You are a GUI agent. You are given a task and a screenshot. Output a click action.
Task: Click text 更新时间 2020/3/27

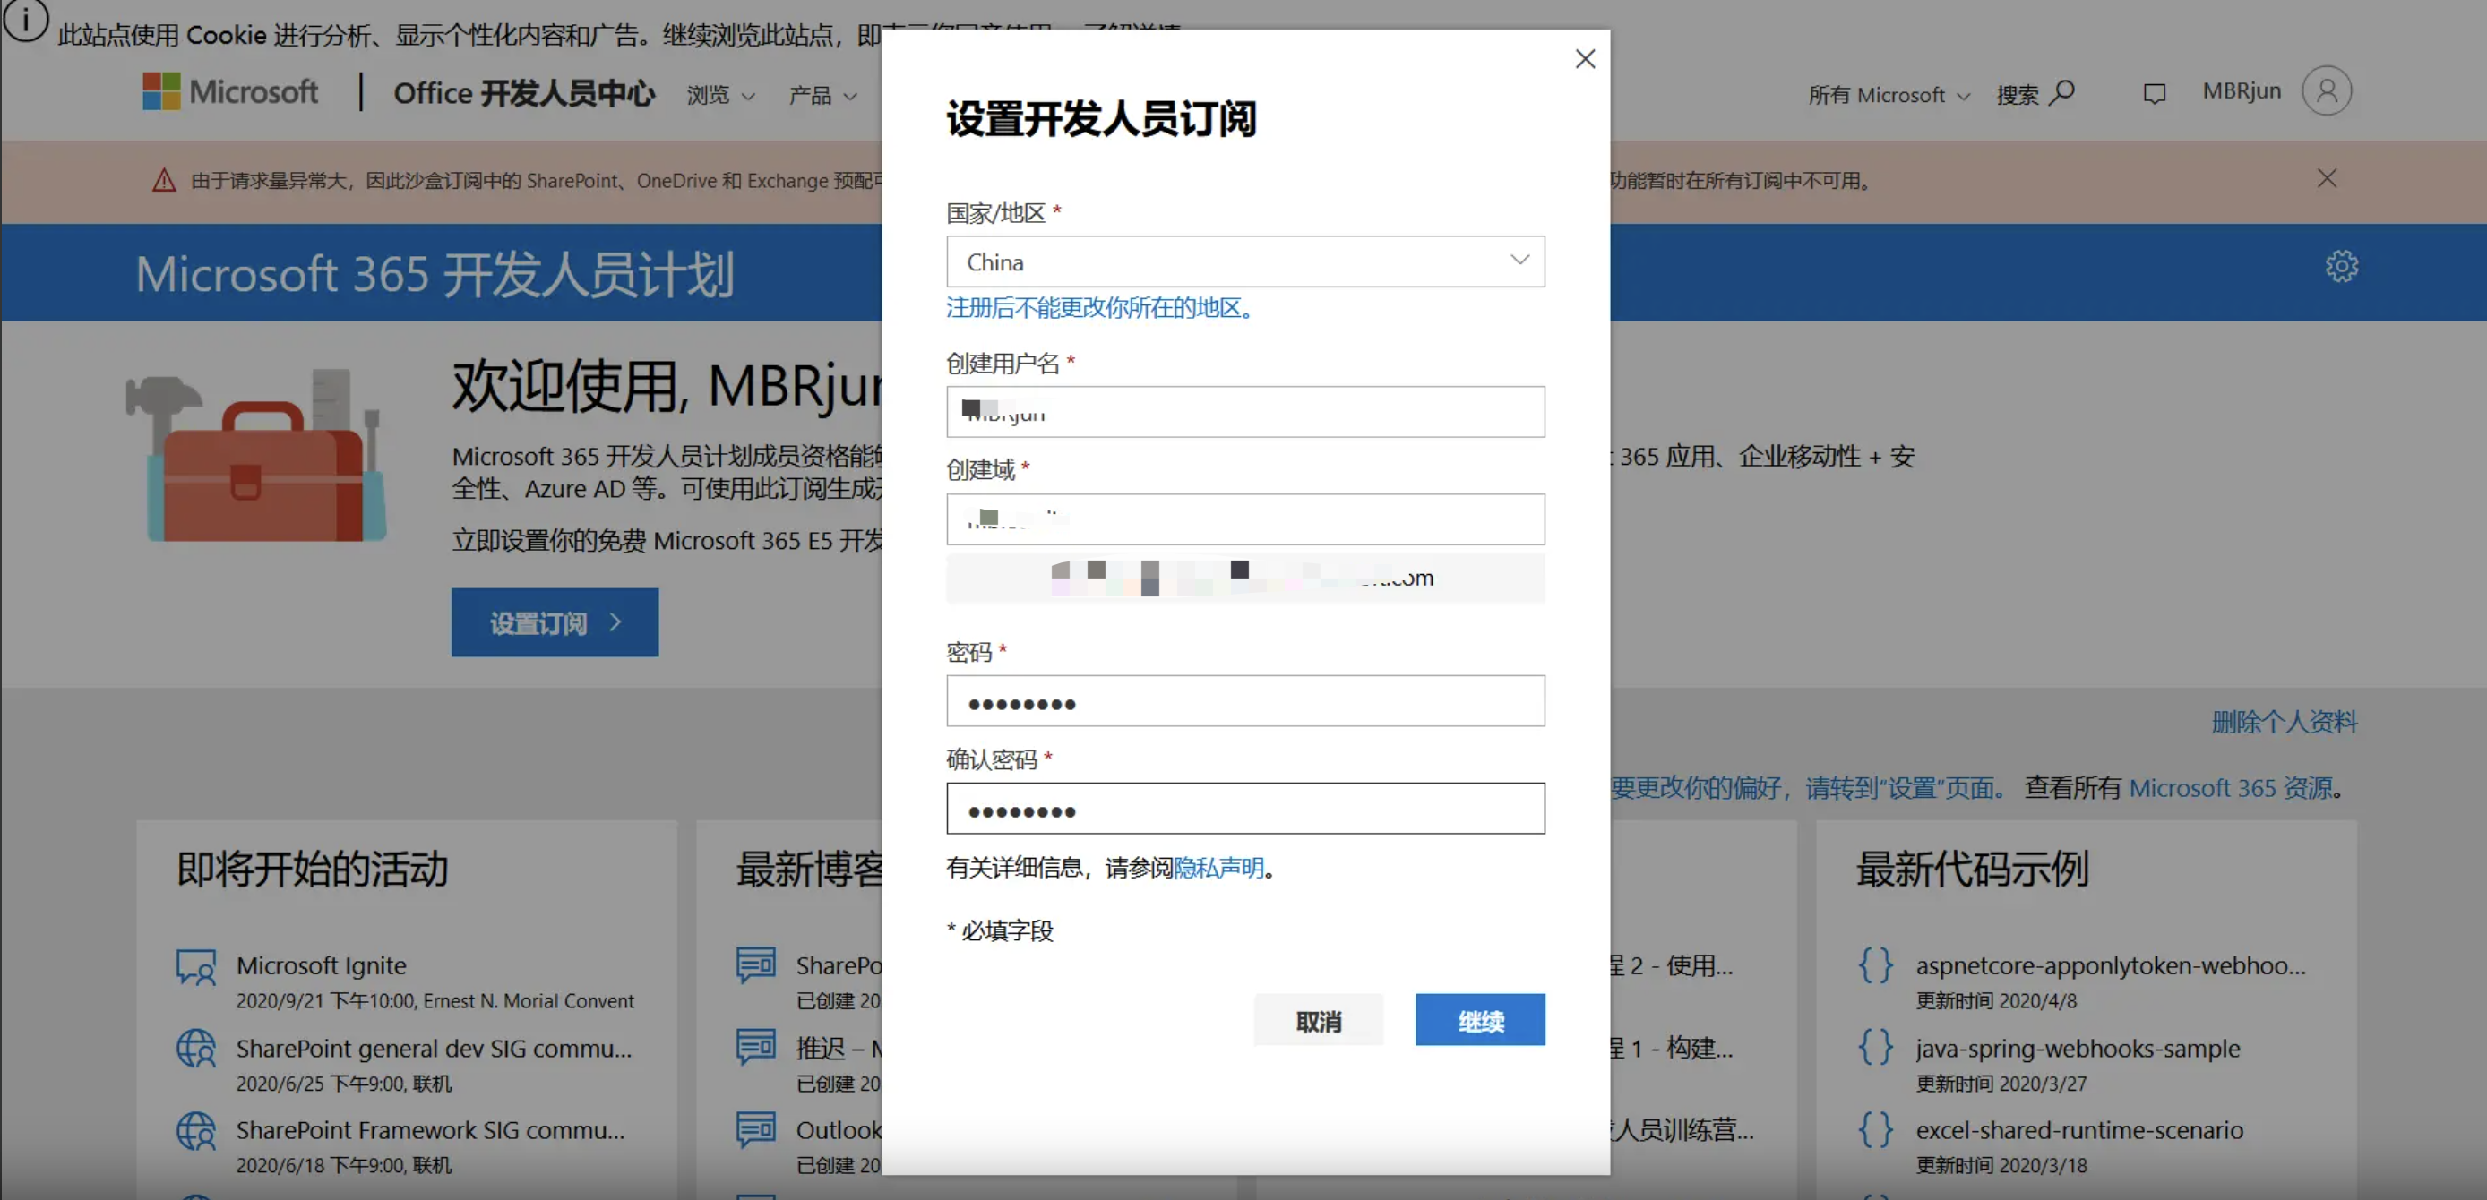tap(2001, 1084)
